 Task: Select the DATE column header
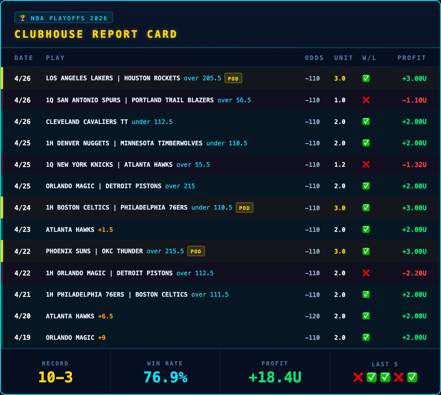pos(24,58)
